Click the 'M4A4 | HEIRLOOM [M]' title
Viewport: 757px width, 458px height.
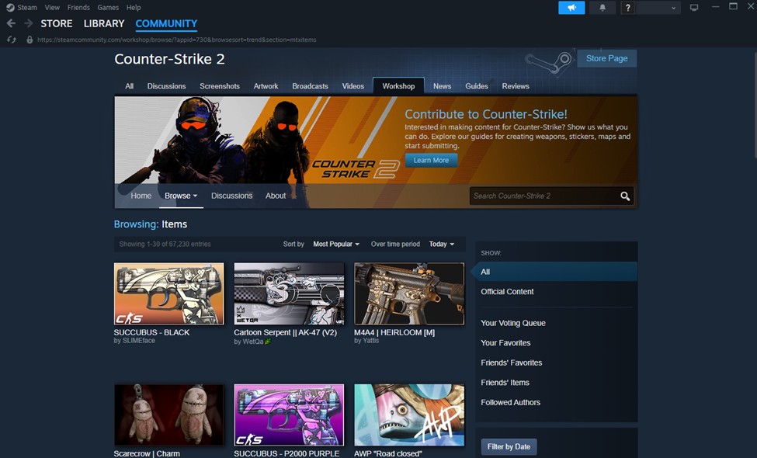pyautogui.click(x=394, y=332)
